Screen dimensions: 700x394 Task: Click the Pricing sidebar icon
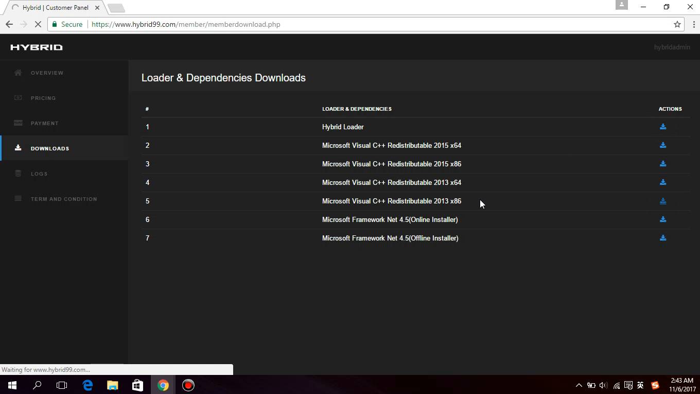[x=18, y=98]
